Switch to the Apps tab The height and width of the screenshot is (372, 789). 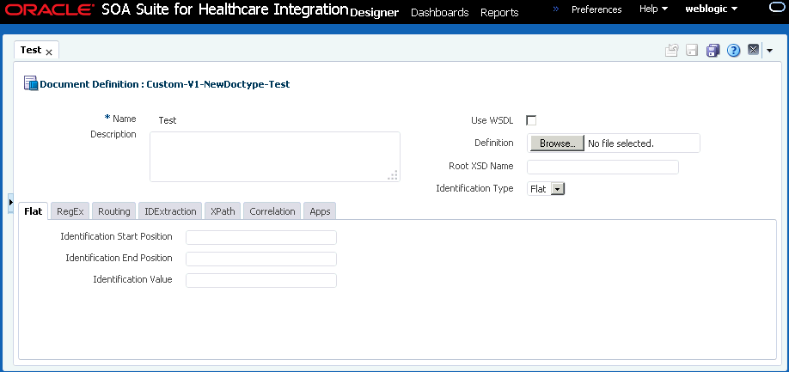pyautogui.click(x=320, y=211)
